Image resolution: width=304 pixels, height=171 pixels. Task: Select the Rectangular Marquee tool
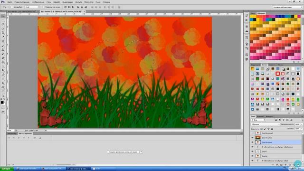coord(3,20)
